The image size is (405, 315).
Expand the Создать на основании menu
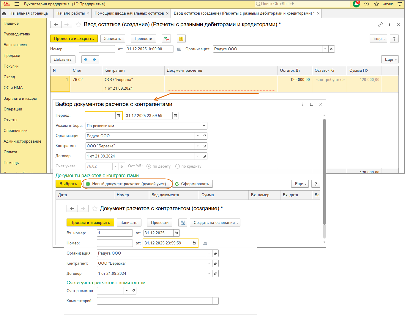(x=215, y=223)
